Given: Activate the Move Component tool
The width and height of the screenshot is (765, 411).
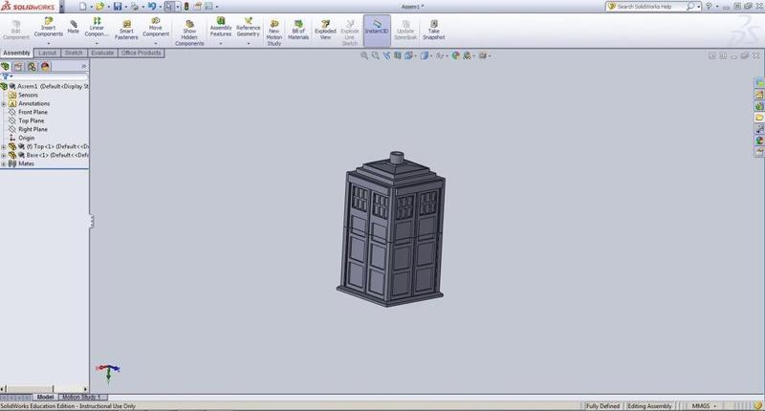Looking at the screenshot, I should pyautogui.click(x=156, y=27).
